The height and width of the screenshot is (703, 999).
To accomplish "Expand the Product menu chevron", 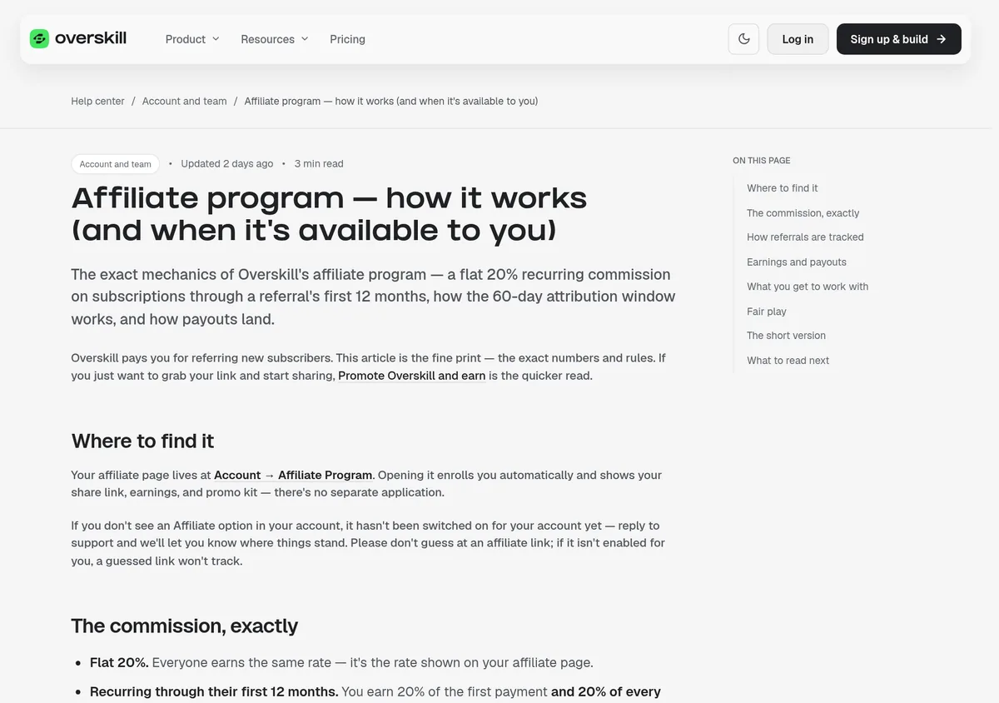I will coord(216,39).
